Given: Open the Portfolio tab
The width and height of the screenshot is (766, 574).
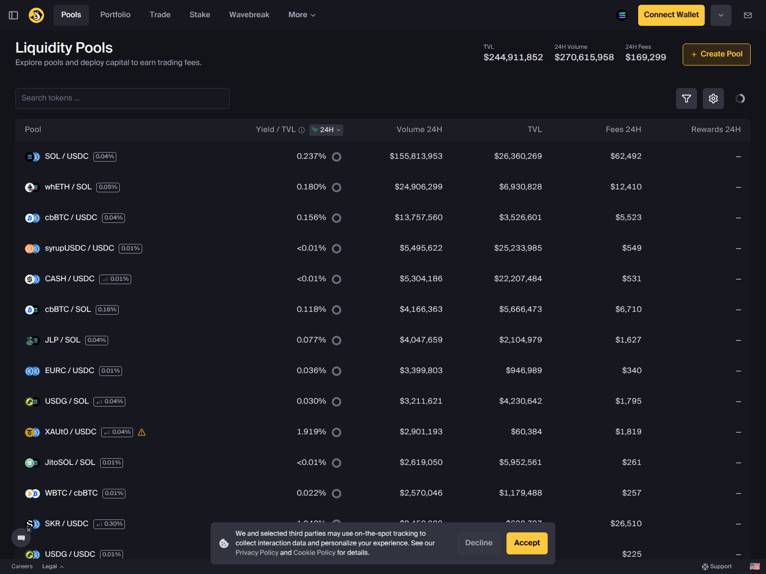Looking at the screenshot, I should point(115,15).
